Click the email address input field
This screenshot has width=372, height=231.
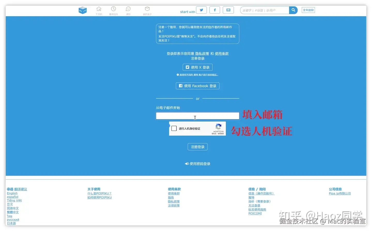click(198, 116)
